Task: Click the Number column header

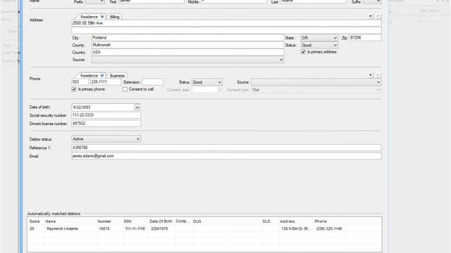Action: tap(104, 221)
